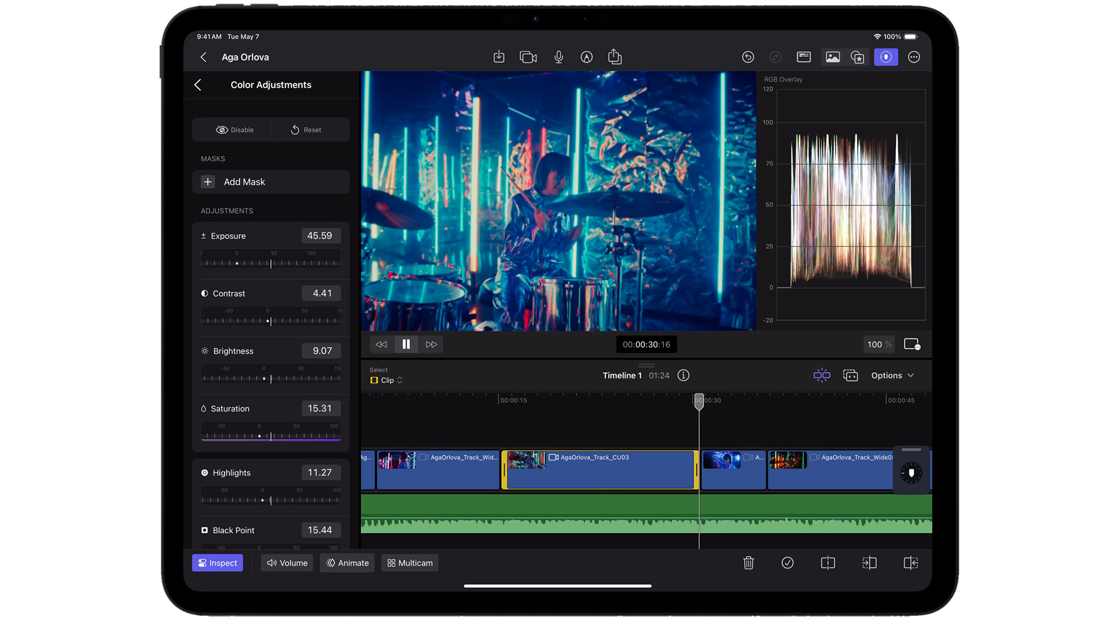Toggle timeline snapping icon
This screenshot has height=628, width=1117.
(822, 376)
